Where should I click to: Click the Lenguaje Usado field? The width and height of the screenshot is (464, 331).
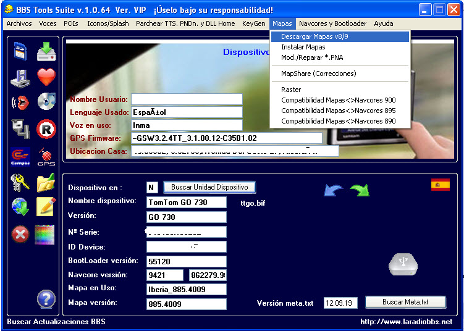pyautogui.click(x=187, y=112)
